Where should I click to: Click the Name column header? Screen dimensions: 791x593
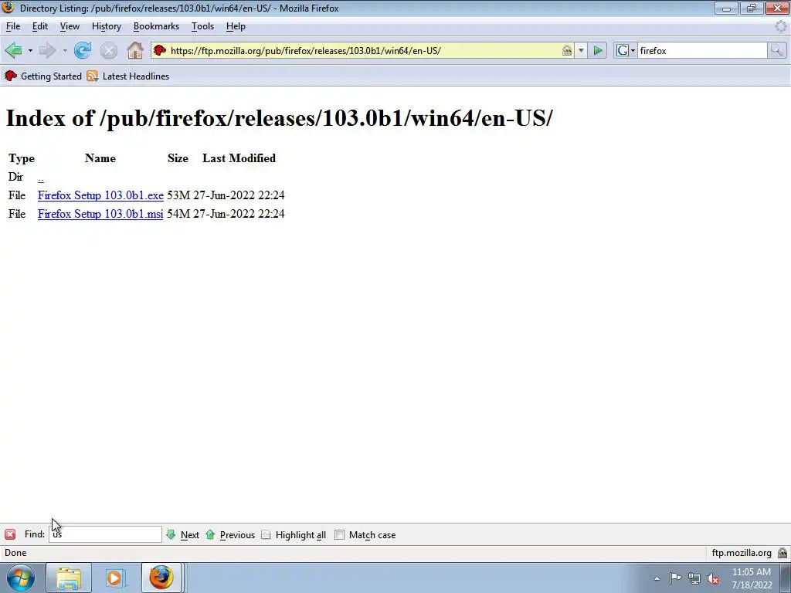tap(100, 158)
